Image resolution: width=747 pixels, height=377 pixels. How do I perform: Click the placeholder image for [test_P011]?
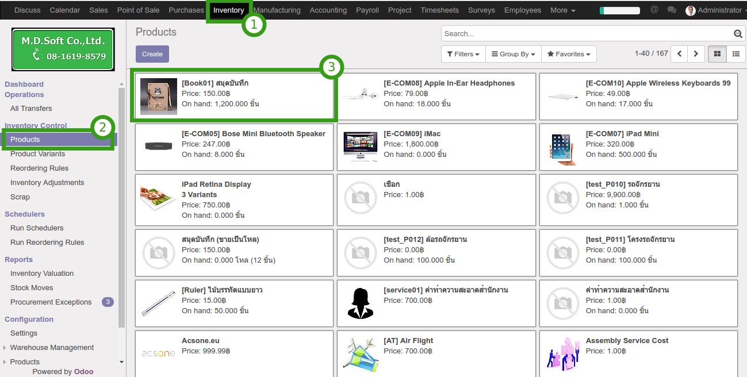pos(562,252)
